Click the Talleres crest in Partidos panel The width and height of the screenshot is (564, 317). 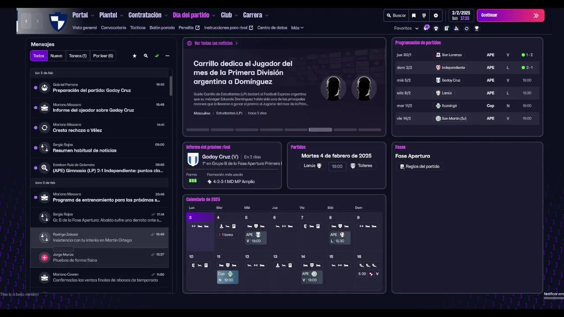point(353,166)
